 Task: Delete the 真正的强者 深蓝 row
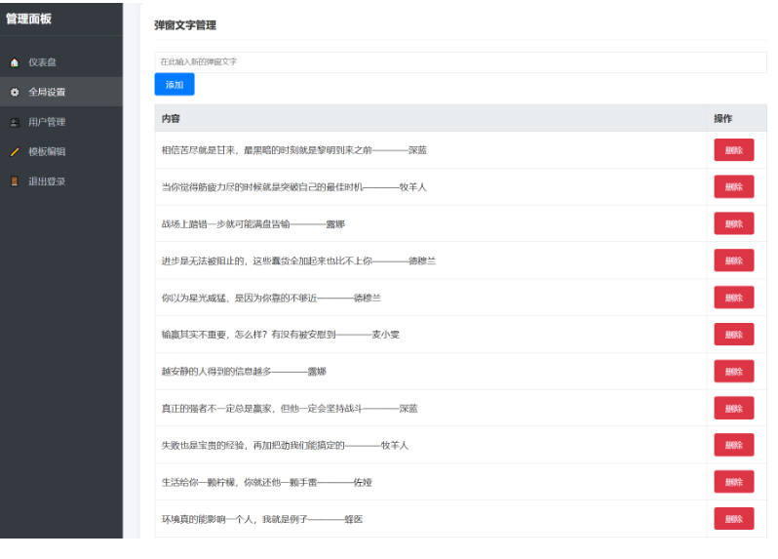tap(734, 409)
